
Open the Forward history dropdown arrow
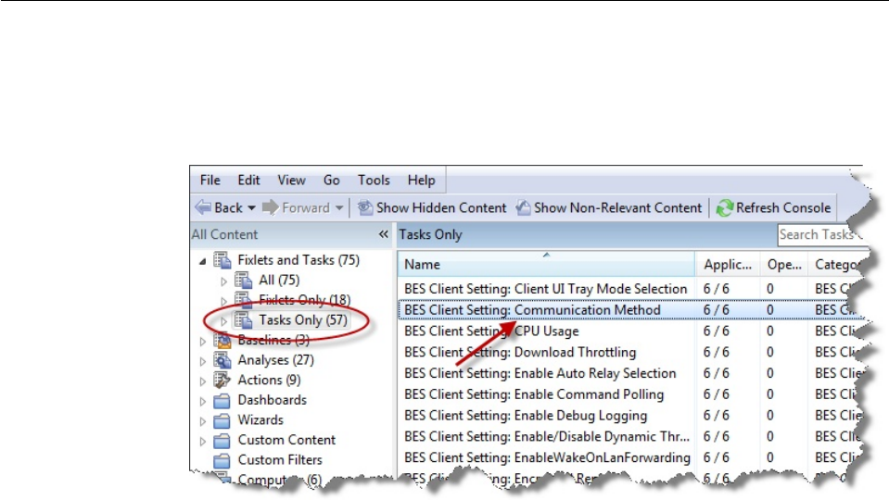point(339,207)
